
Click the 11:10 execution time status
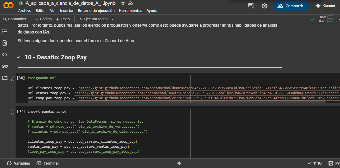click(x=315, y=163)
